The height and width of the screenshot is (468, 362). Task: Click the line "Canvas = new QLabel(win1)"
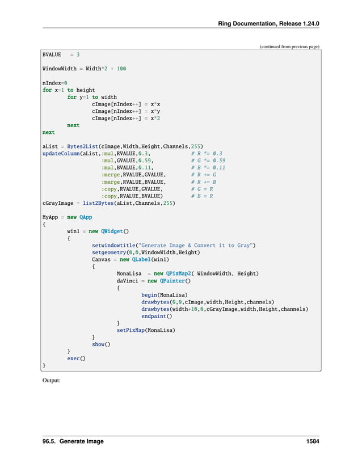pos(131,260)
